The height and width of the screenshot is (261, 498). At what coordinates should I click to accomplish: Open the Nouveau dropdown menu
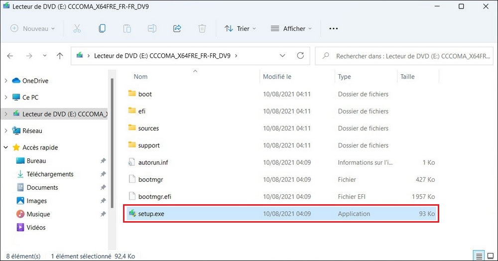tap(32, 28)
